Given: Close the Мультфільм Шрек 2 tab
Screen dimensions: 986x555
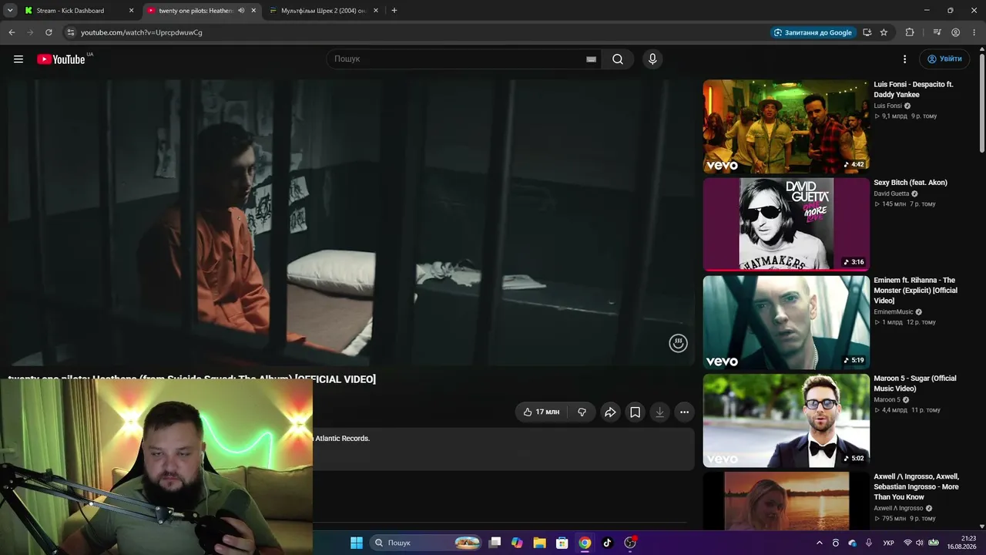Looking at the screenshot, I should 376,11.
